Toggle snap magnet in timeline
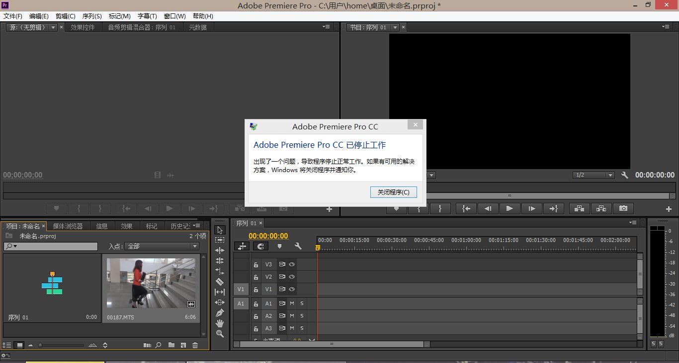679x363 pixels. pyautogui.click(x=260, y=246)
